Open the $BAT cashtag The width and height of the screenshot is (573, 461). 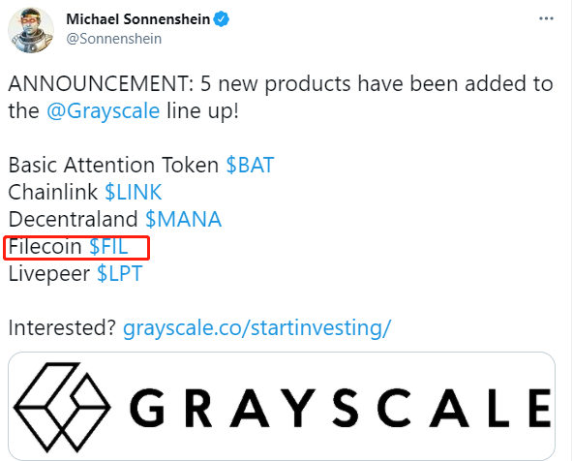[250, 165]
